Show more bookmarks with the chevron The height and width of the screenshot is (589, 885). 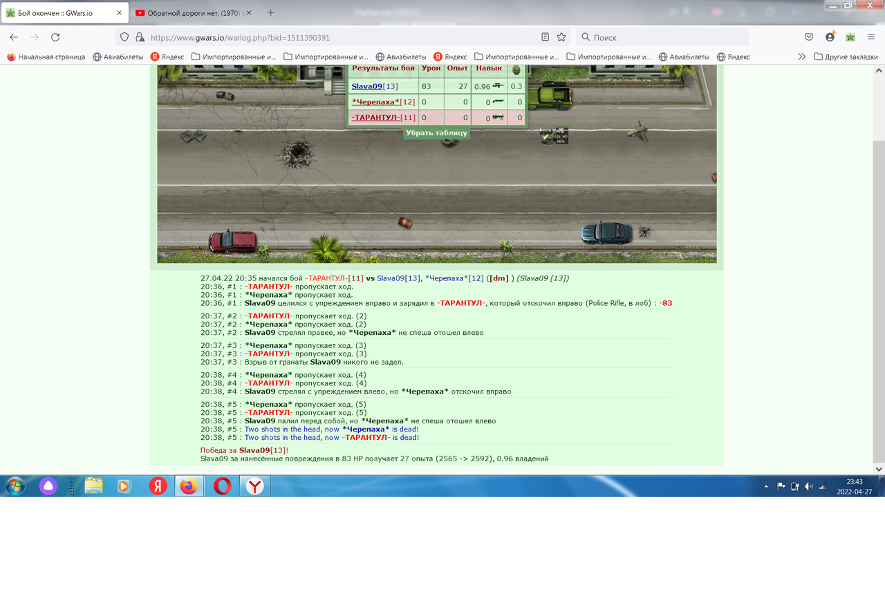coord(801,57)
